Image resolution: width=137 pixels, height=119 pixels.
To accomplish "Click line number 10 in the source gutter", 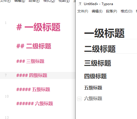I will (7, 96).
